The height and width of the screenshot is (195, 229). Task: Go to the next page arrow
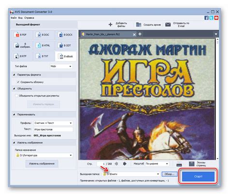pyautogui.click(x=125, y=164)
